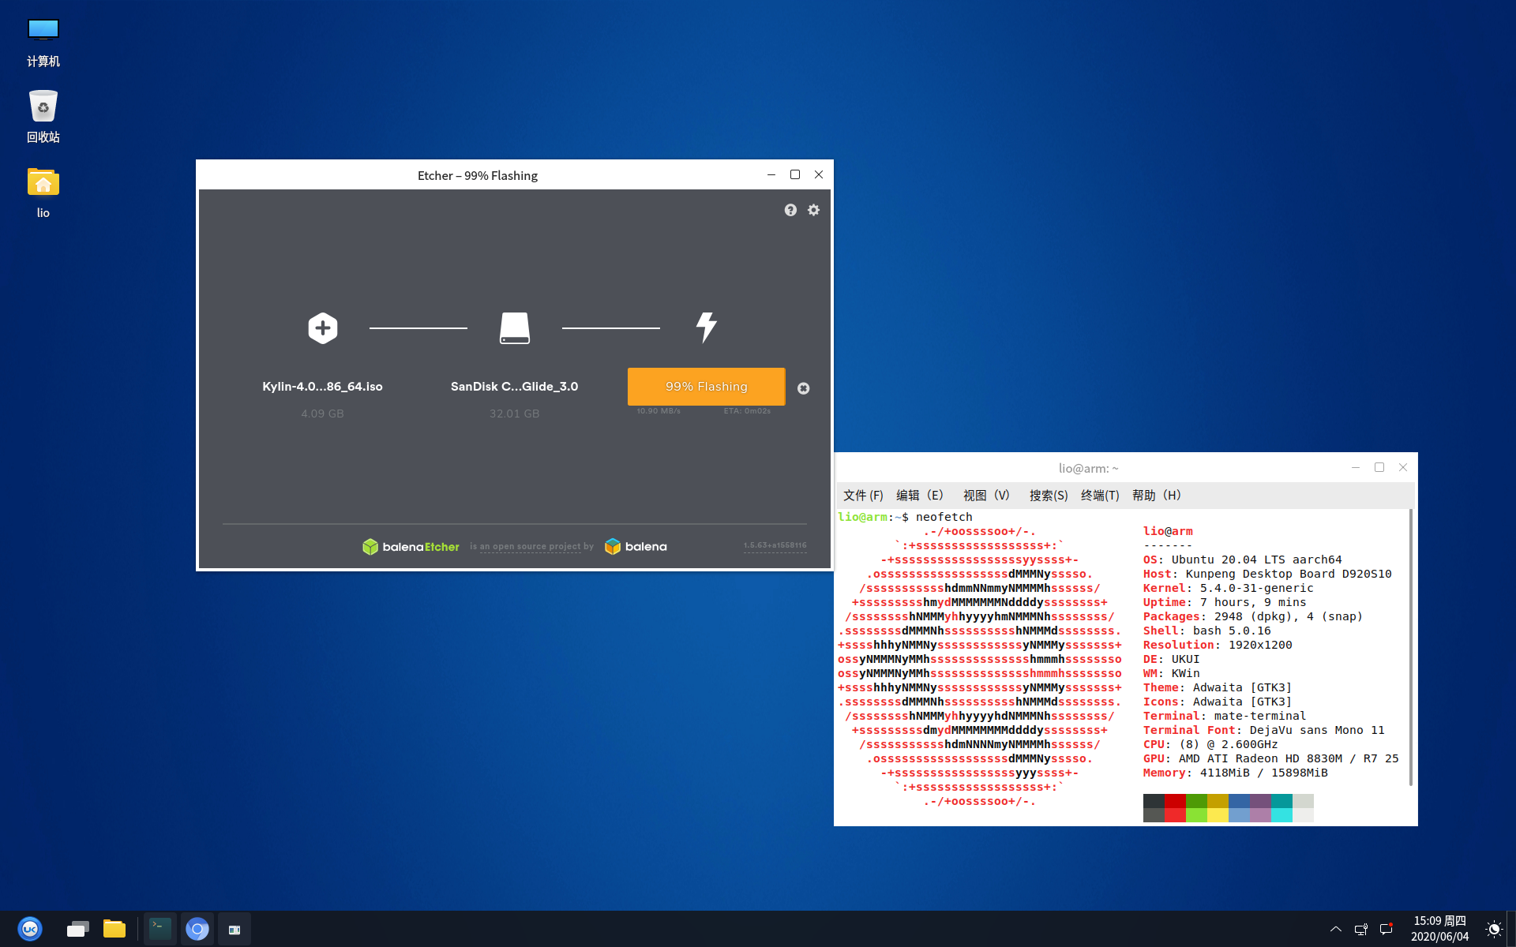Open the 文件(F) terminal menu

click(862, 496)
